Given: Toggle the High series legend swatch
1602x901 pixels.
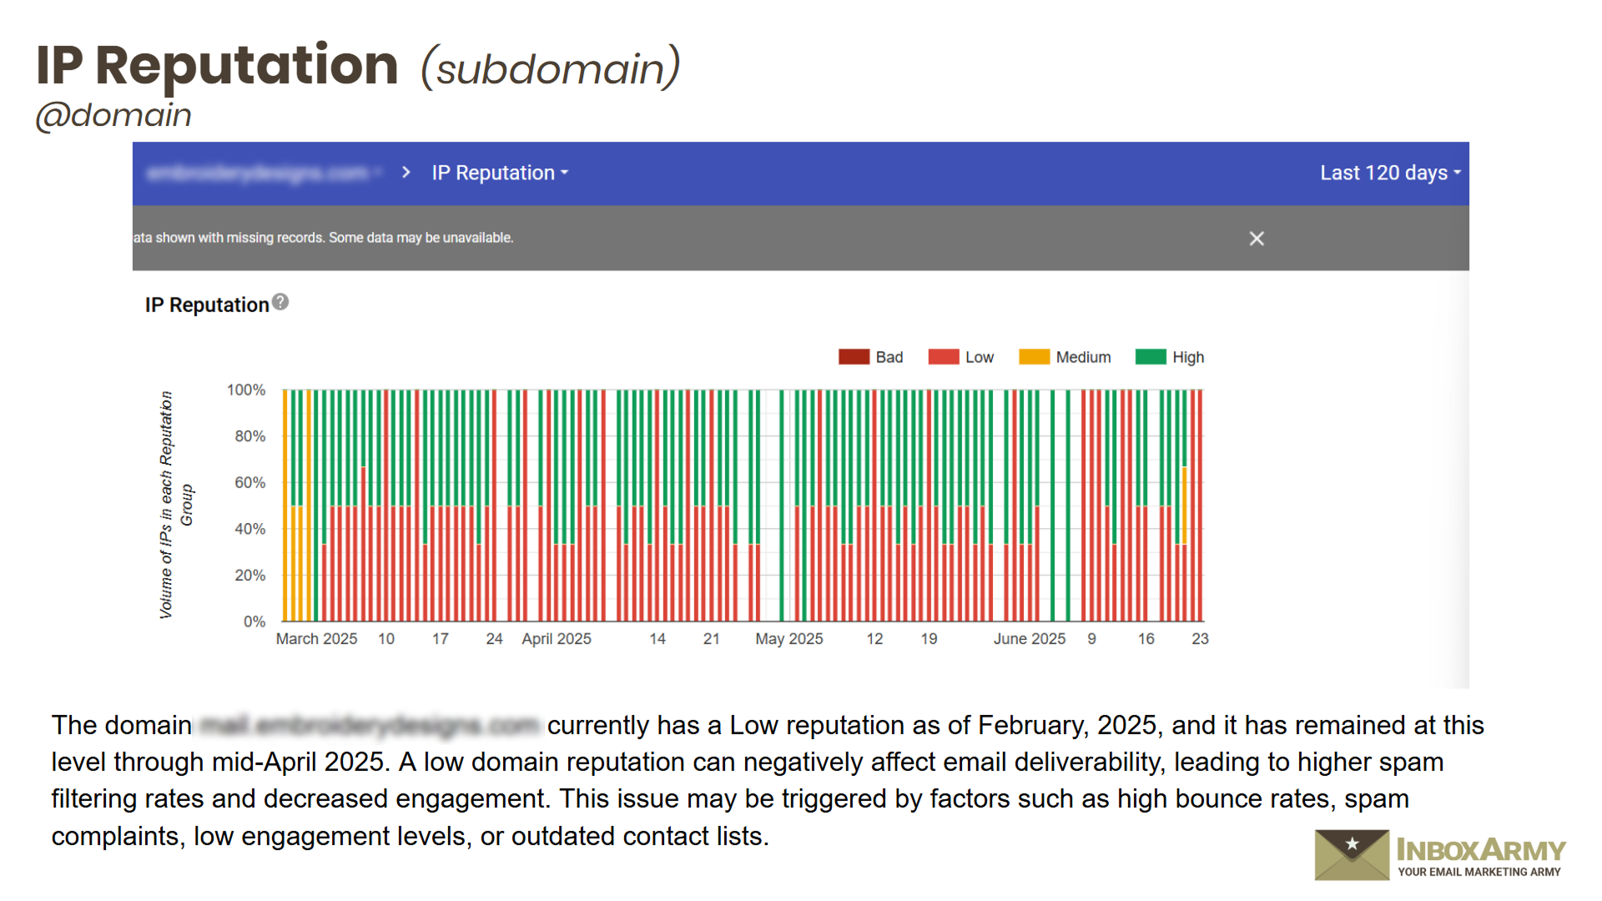Looking at the screenshot, I should [x=1151, y=357].
